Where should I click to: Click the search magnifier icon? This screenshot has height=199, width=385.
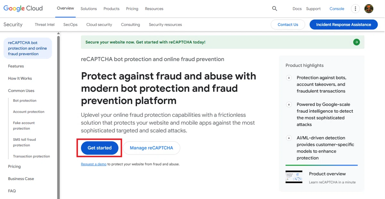275,9
